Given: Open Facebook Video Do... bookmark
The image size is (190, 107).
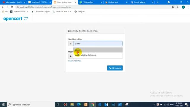Looking at the screenshot, I should pos(20,12).
